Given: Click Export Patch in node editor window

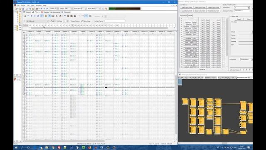Looking at the screenshot, I should (222, 78).
